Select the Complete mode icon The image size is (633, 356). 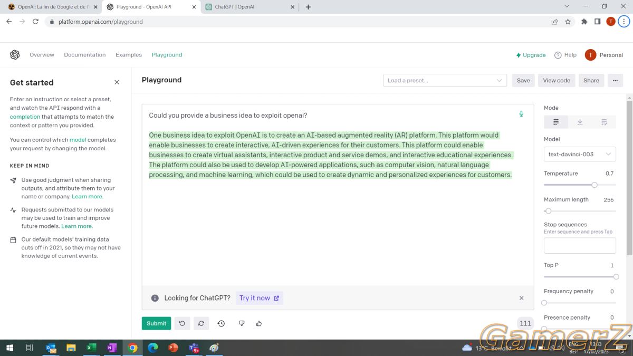[x=556, y=122]
